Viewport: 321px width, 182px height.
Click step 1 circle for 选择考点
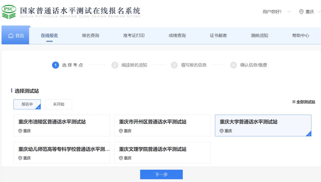55,65
